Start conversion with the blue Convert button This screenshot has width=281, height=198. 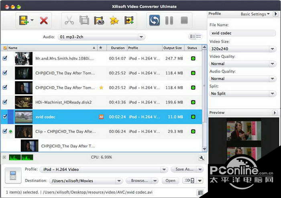click(x=155, y=20)
